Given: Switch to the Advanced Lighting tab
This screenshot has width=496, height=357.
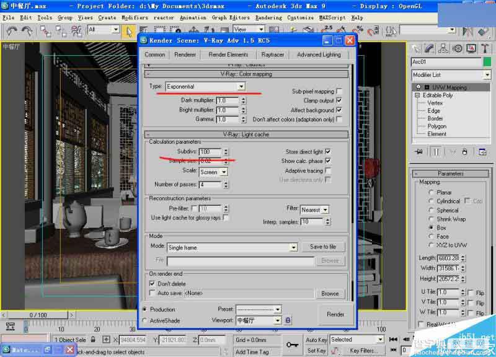Looking at the screenshot, I should (x=319, y=55).
